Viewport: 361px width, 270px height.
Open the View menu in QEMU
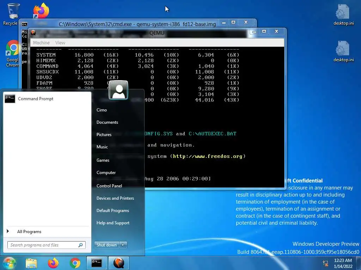pyautogui.click(x=60, y=43)
